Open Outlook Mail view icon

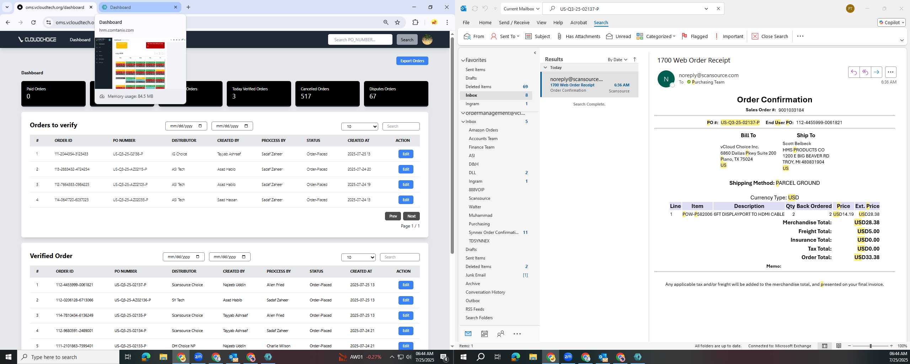point(468,333)
